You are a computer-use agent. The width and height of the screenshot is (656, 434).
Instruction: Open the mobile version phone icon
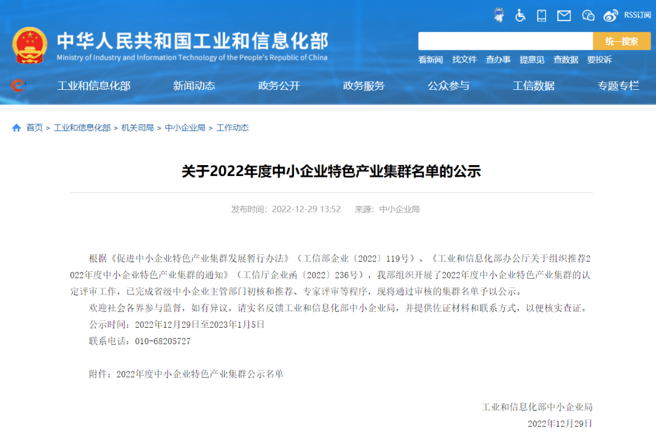click(541, 16)
